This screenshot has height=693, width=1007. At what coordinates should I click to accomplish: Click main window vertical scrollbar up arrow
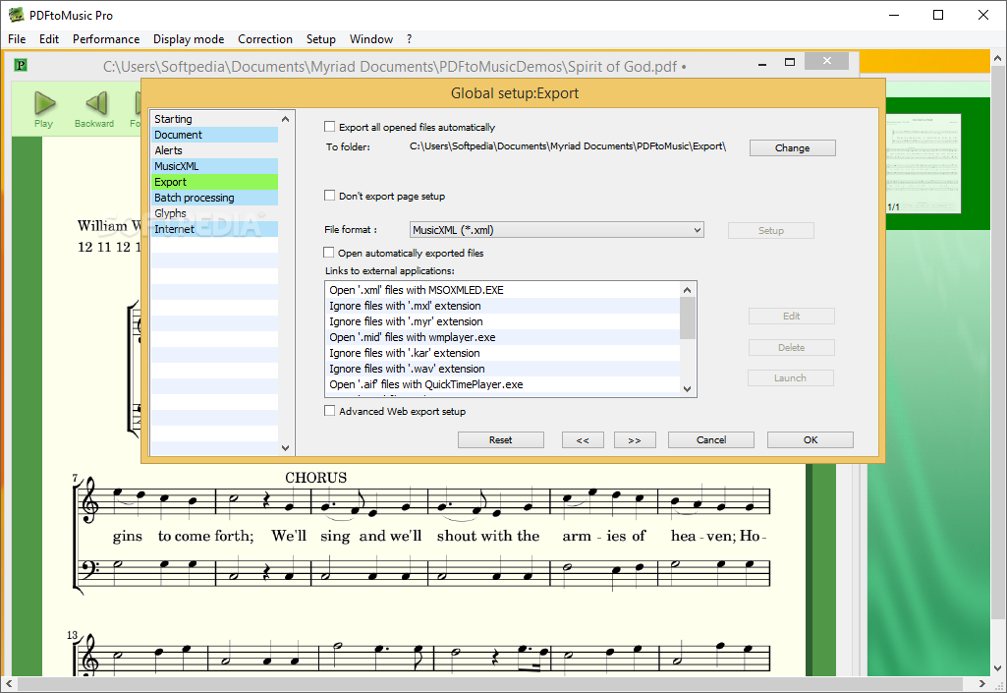point(998,58)
